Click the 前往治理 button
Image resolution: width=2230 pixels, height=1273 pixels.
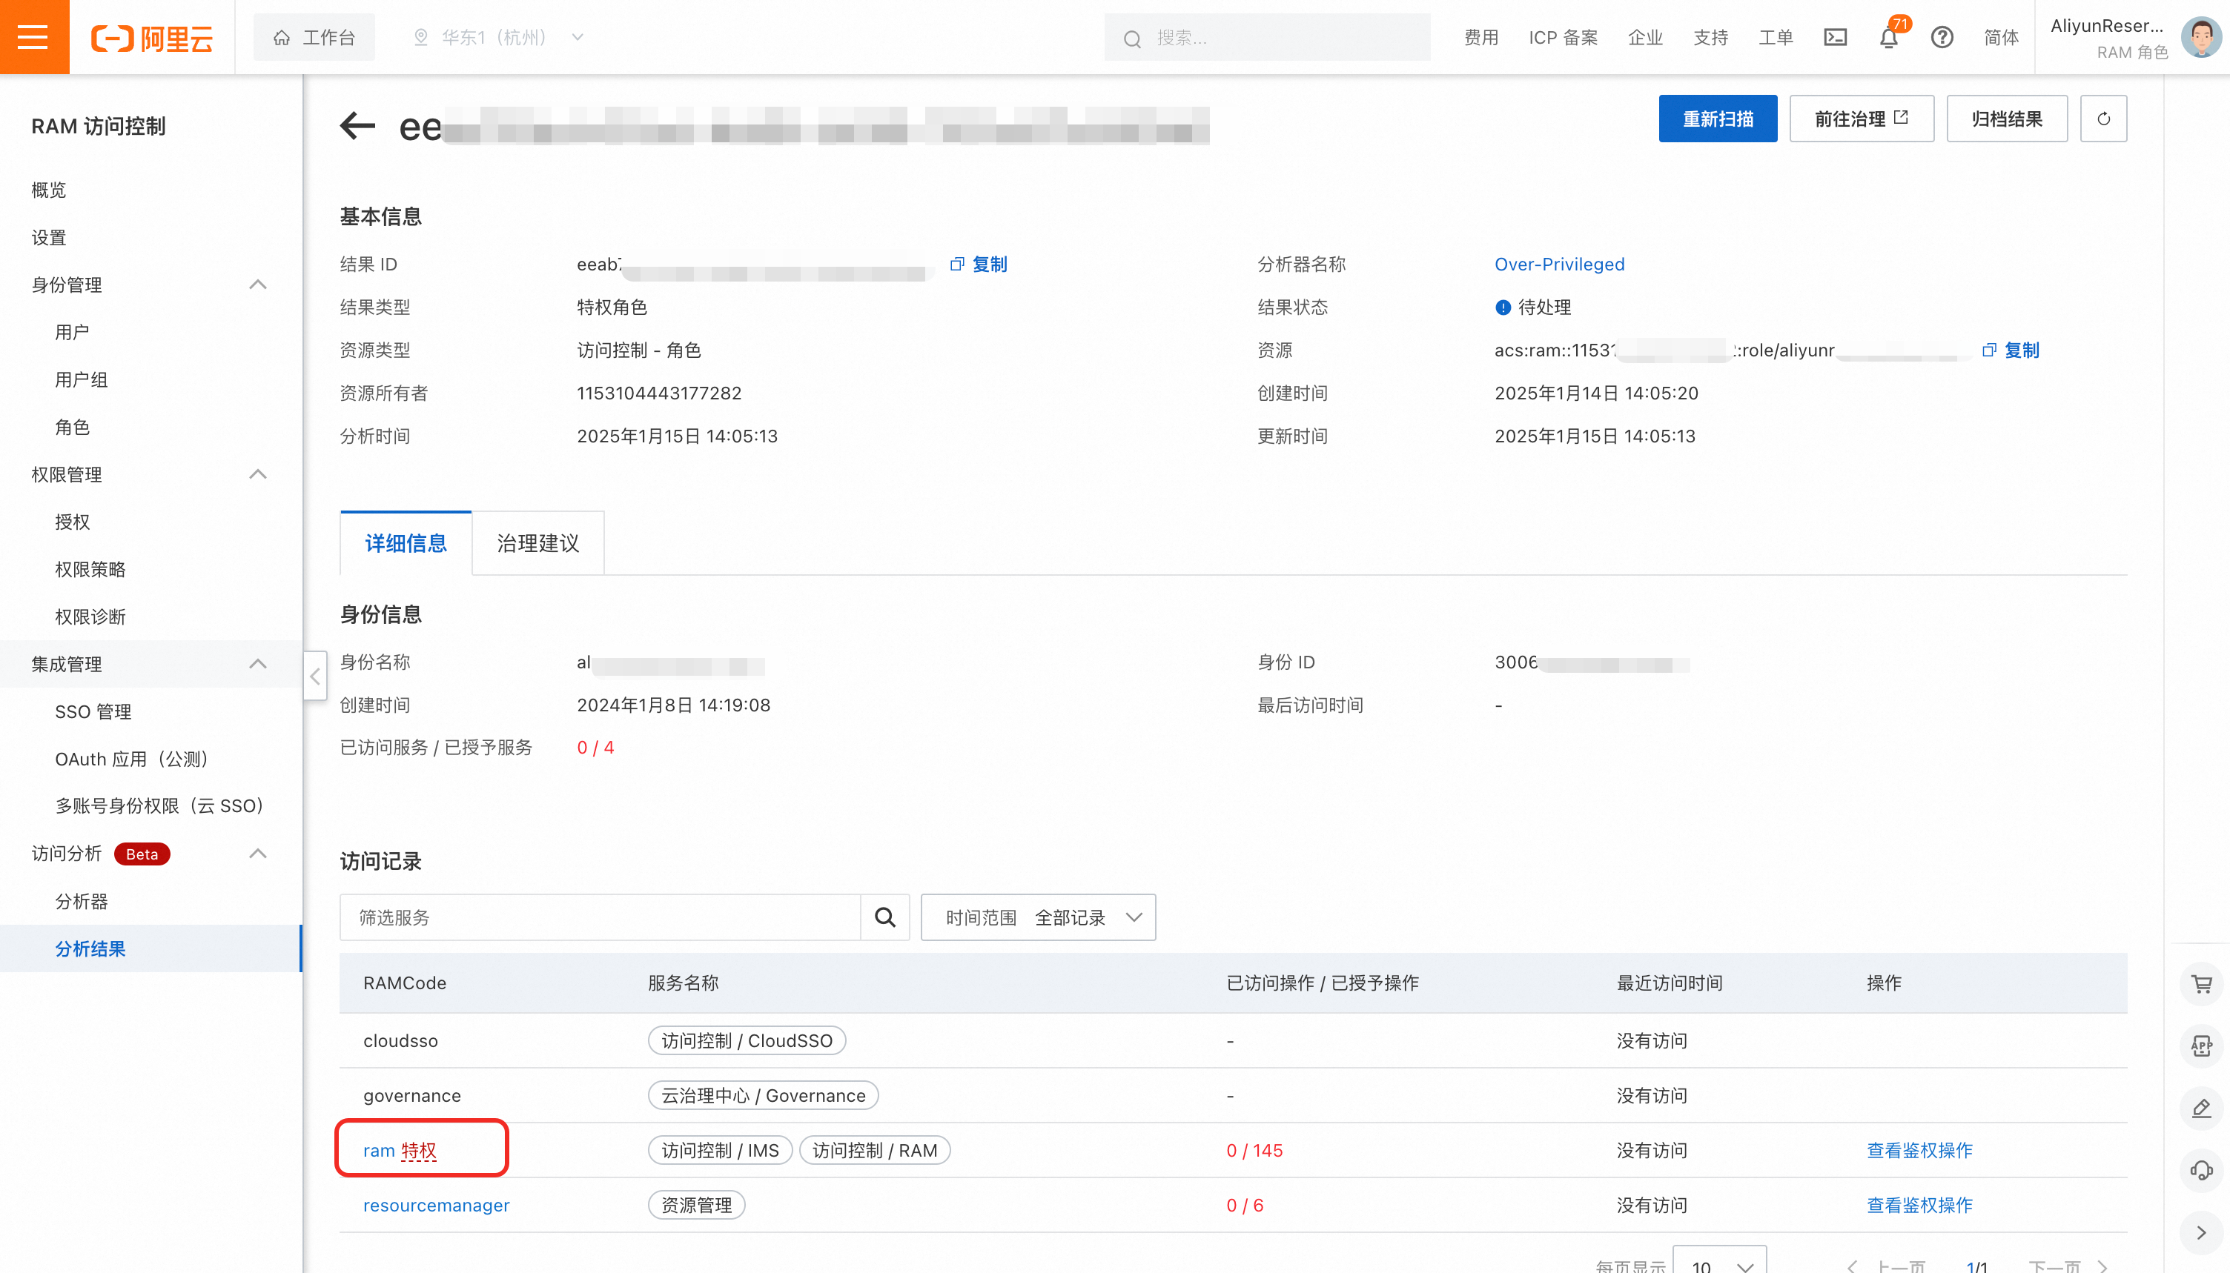(1862, 119)
